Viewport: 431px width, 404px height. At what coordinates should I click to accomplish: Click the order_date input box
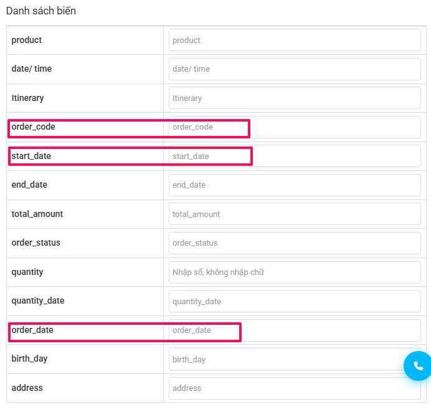point(295,330)
